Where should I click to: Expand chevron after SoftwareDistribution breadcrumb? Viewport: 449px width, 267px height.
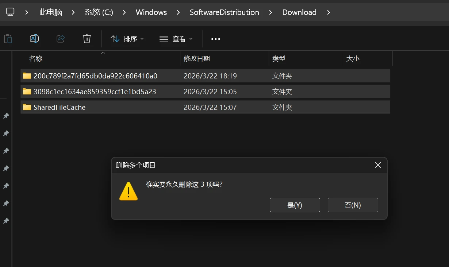(270, 12)
